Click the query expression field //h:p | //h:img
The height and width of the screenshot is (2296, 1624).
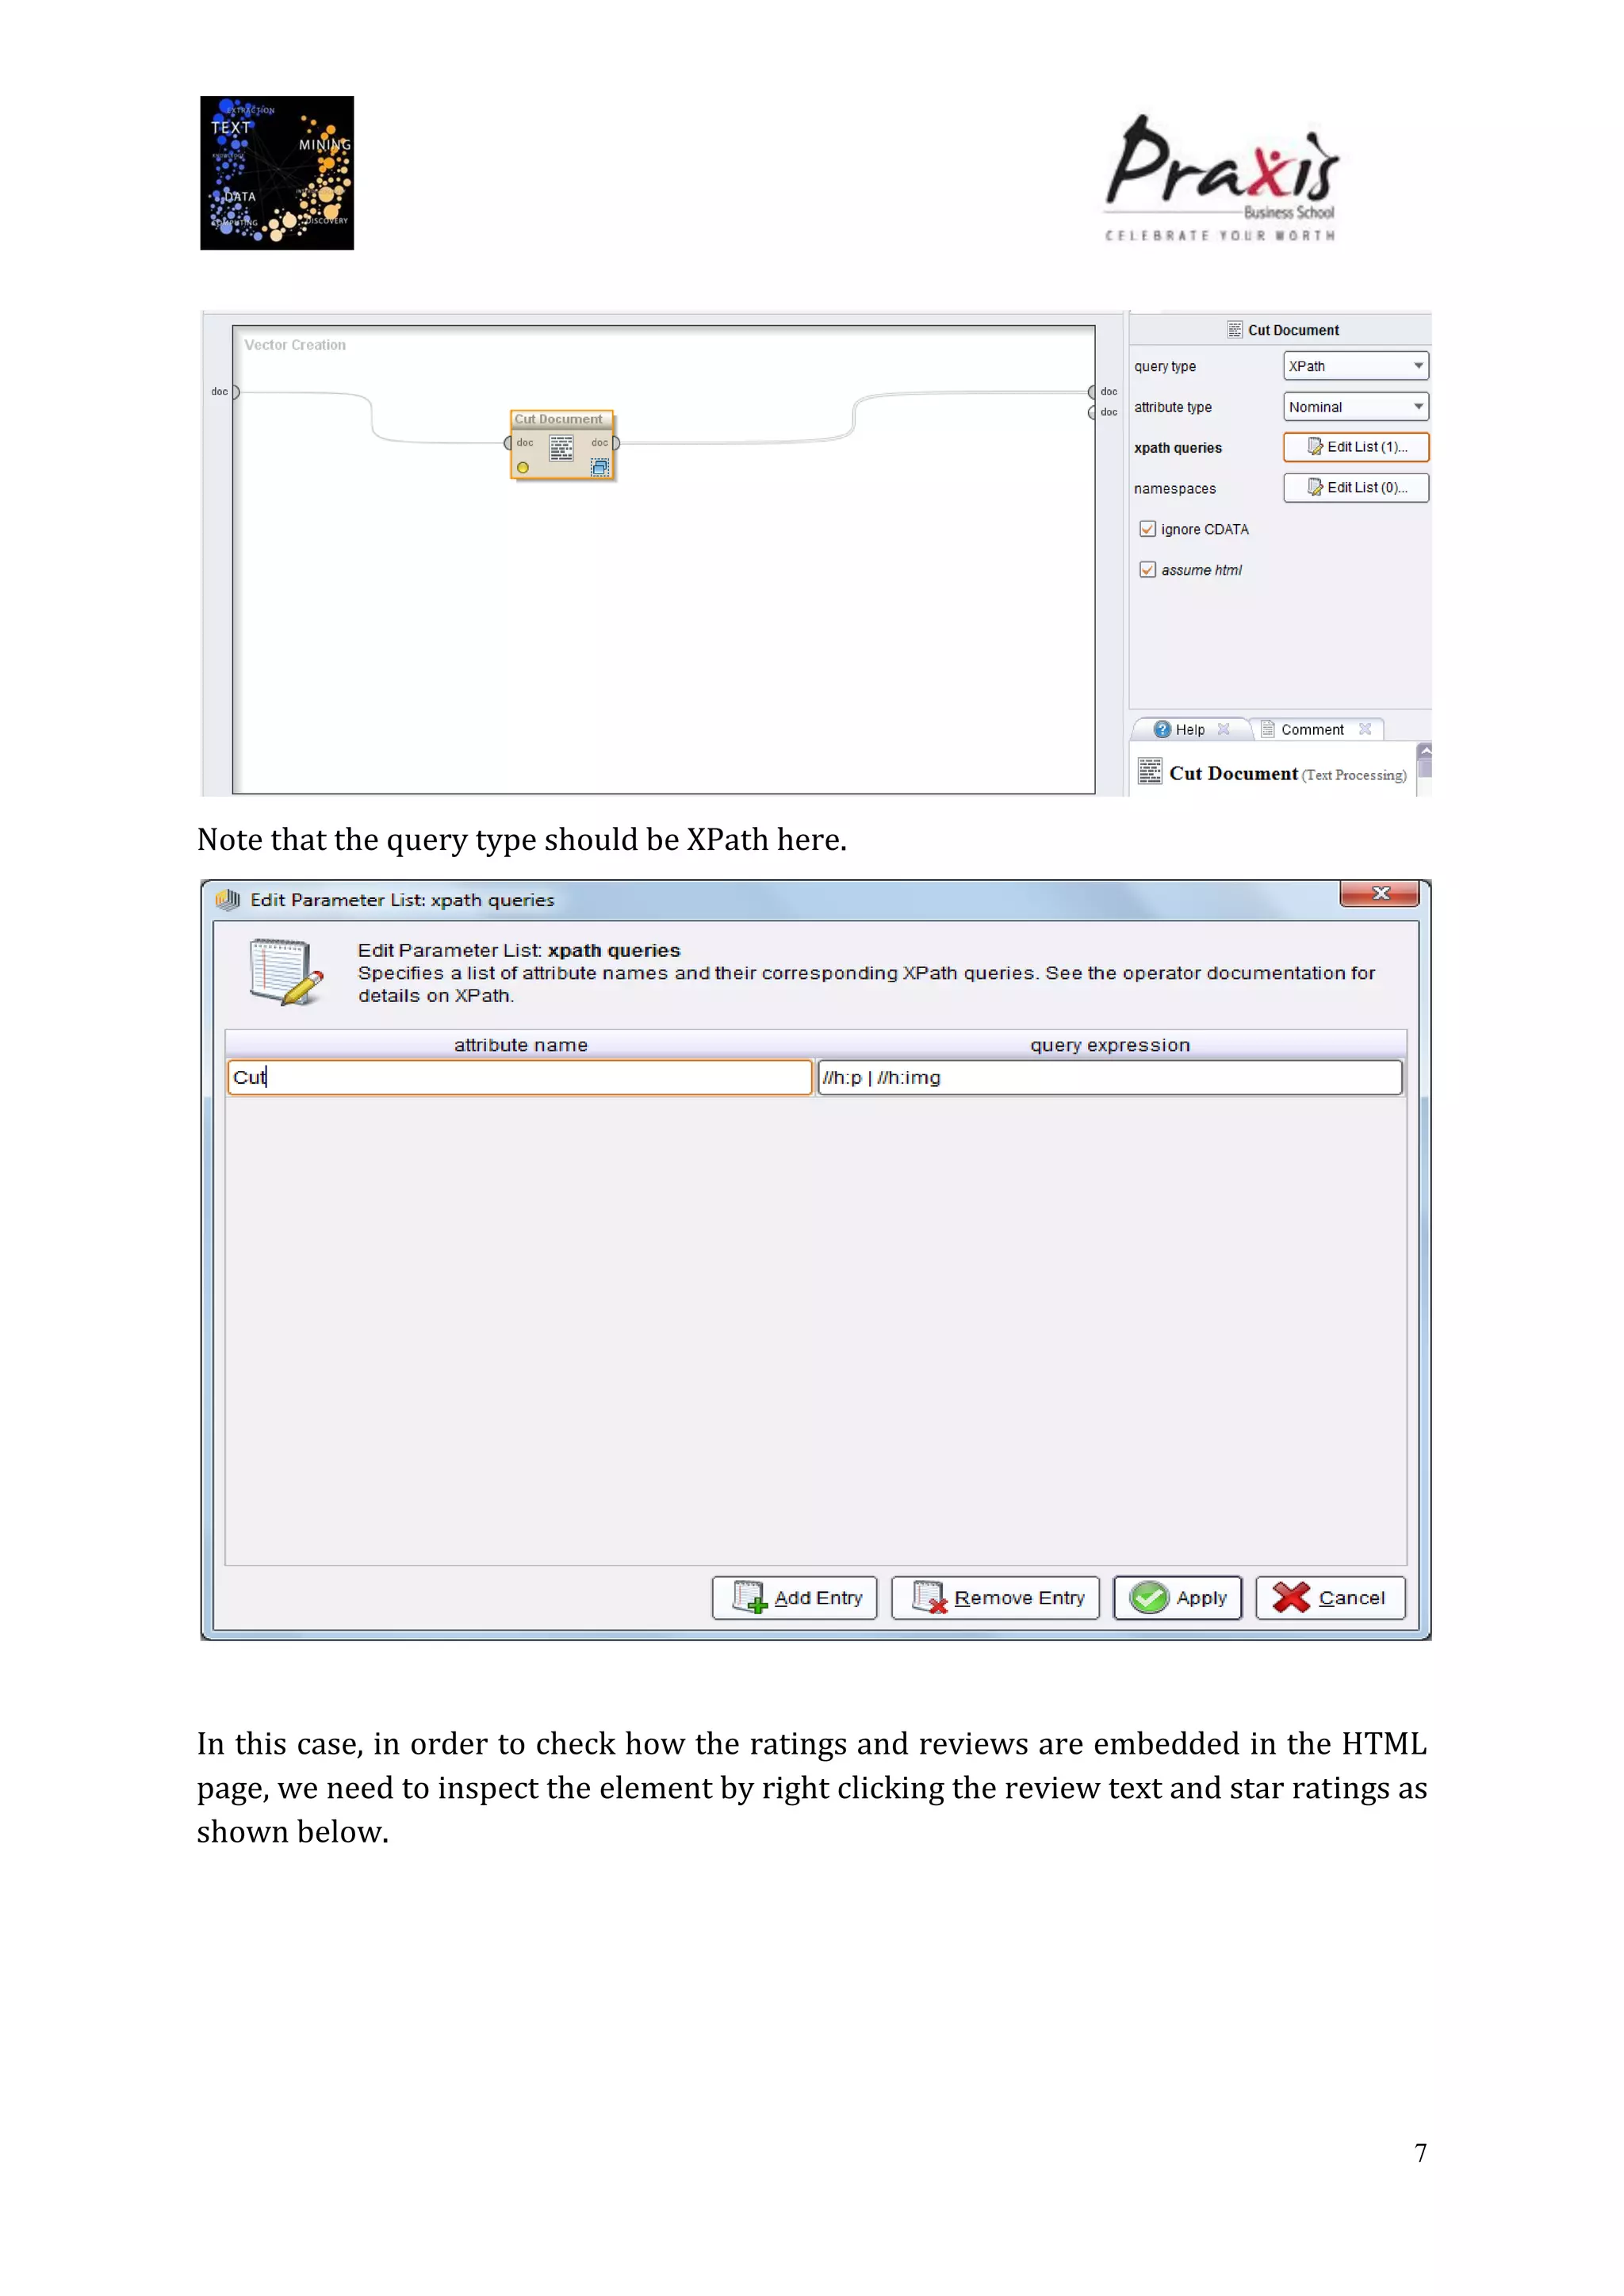1109,1077
